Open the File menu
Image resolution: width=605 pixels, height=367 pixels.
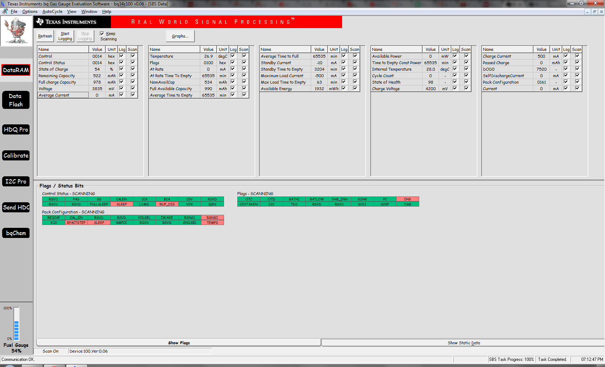[14, 12]
